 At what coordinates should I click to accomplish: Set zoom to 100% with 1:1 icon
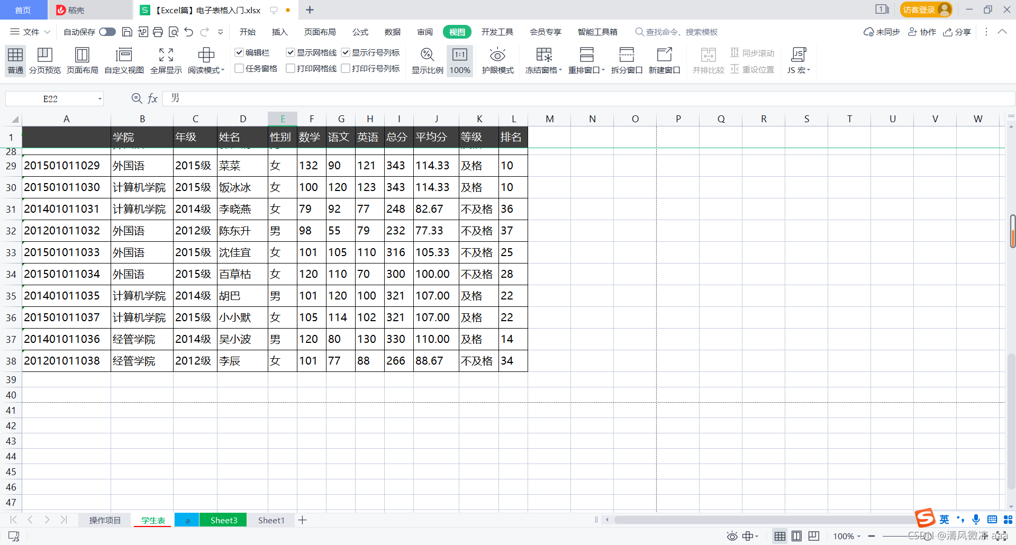coord(460,61)
